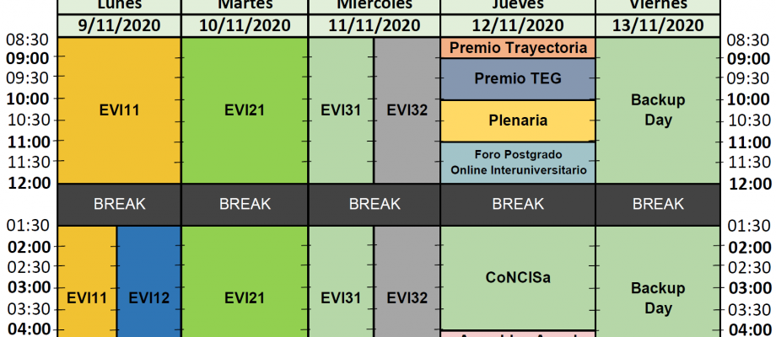Select the Premio TEG session block

click(518, 78)
